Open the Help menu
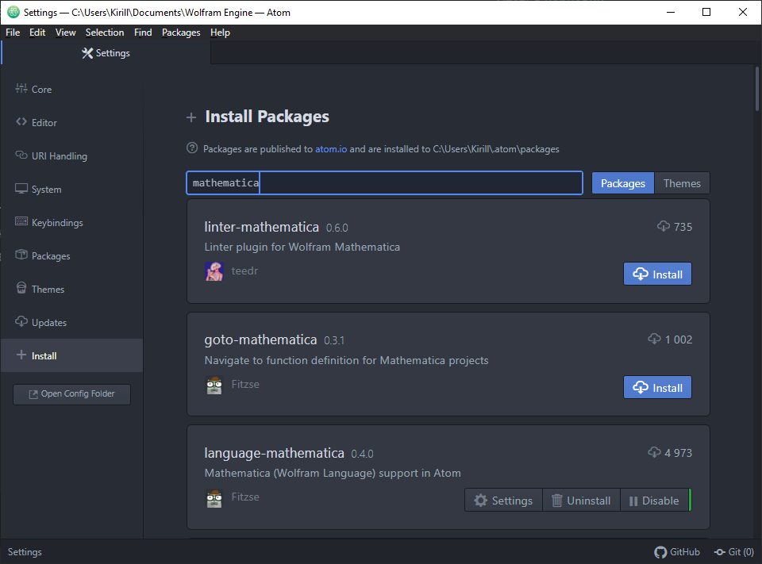 click(220, 33)
